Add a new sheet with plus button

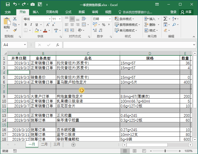point(73,144)
